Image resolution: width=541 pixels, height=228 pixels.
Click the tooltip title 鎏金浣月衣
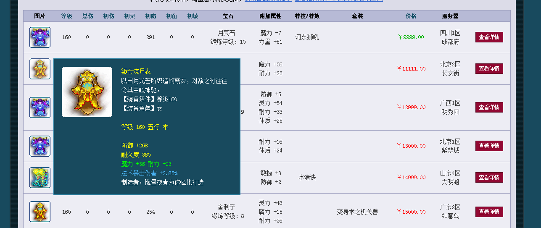pos(136,72)
